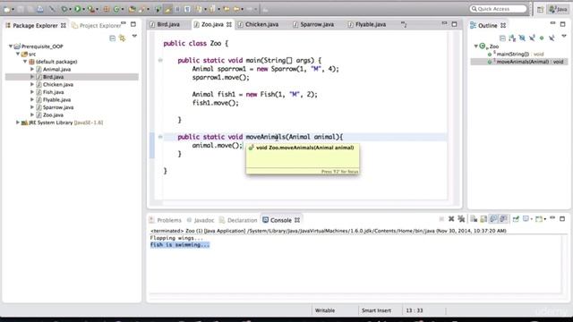Switch to the Bird.java editor tab
Screen dimensions: 573x322
click(x=168, y=24)
